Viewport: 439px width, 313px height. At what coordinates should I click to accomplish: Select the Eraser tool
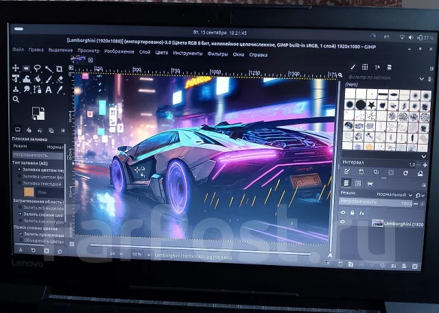[x=60, y=79]
